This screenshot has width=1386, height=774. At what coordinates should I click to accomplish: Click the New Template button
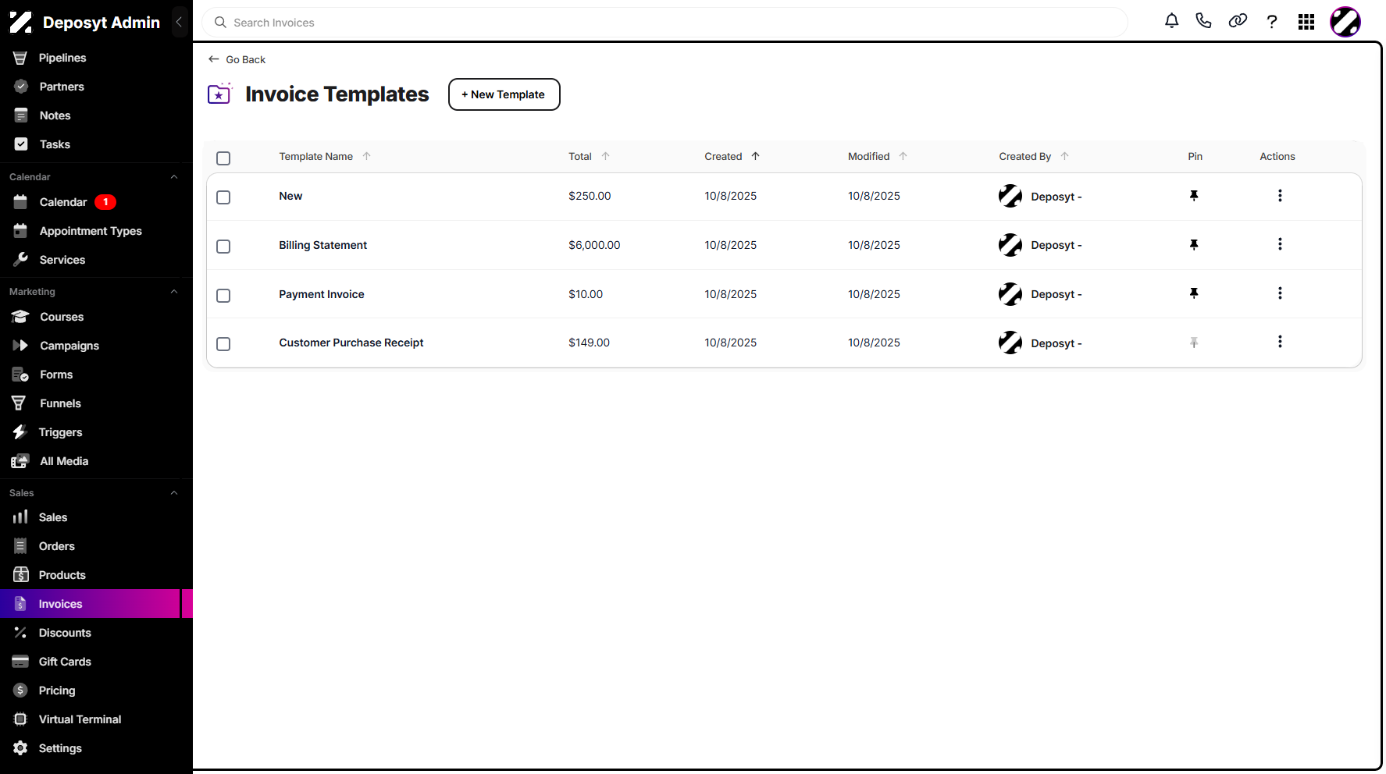(504, 94)
